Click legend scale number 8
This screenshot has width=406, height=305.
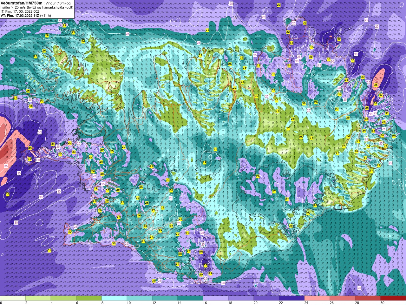point(102,303)
